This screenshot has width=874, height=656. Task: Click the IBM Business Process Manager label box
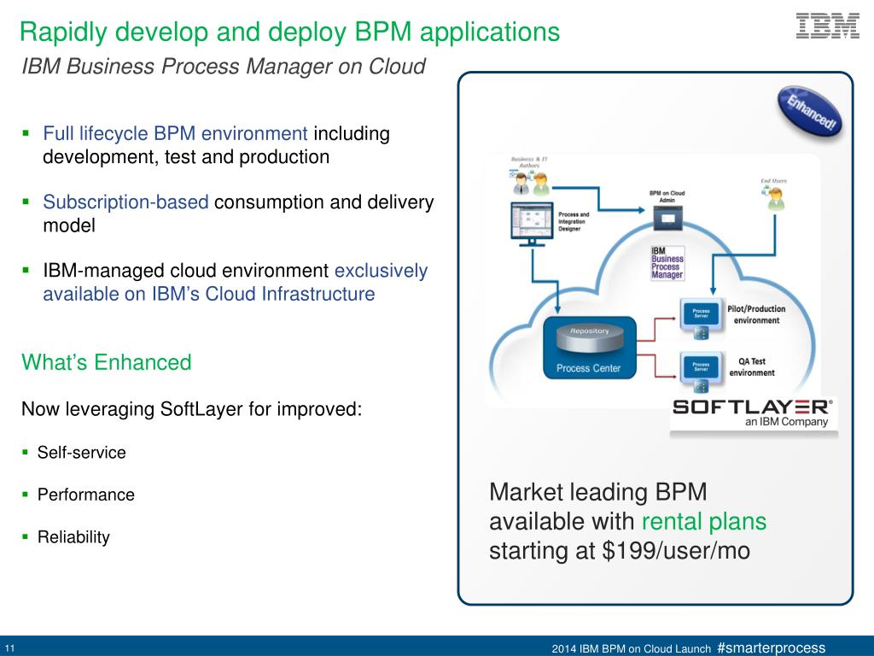click(667, 263)
